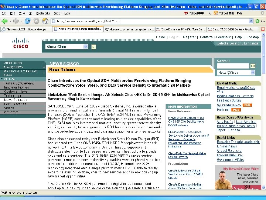Click the green Go icon beside address bar

coord(258,21)
